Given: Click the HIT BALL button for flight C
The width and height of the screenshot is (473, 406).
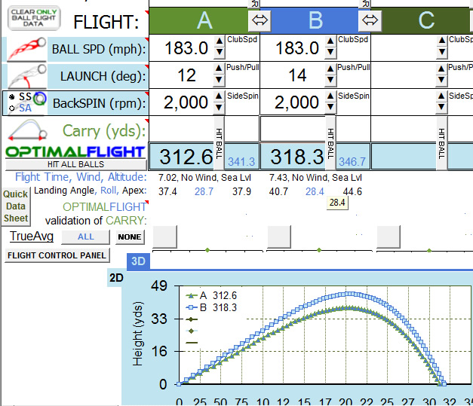Looking at the screenshot, I should click(441, 143).
